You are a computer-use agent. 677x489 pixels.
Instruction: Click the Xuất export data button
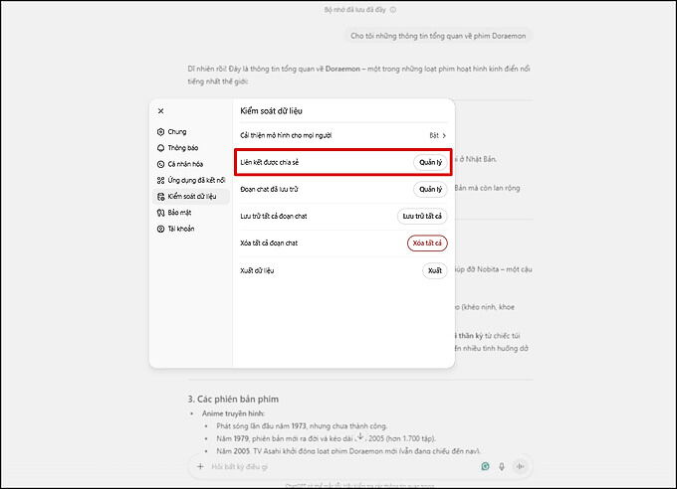point(434,270)
